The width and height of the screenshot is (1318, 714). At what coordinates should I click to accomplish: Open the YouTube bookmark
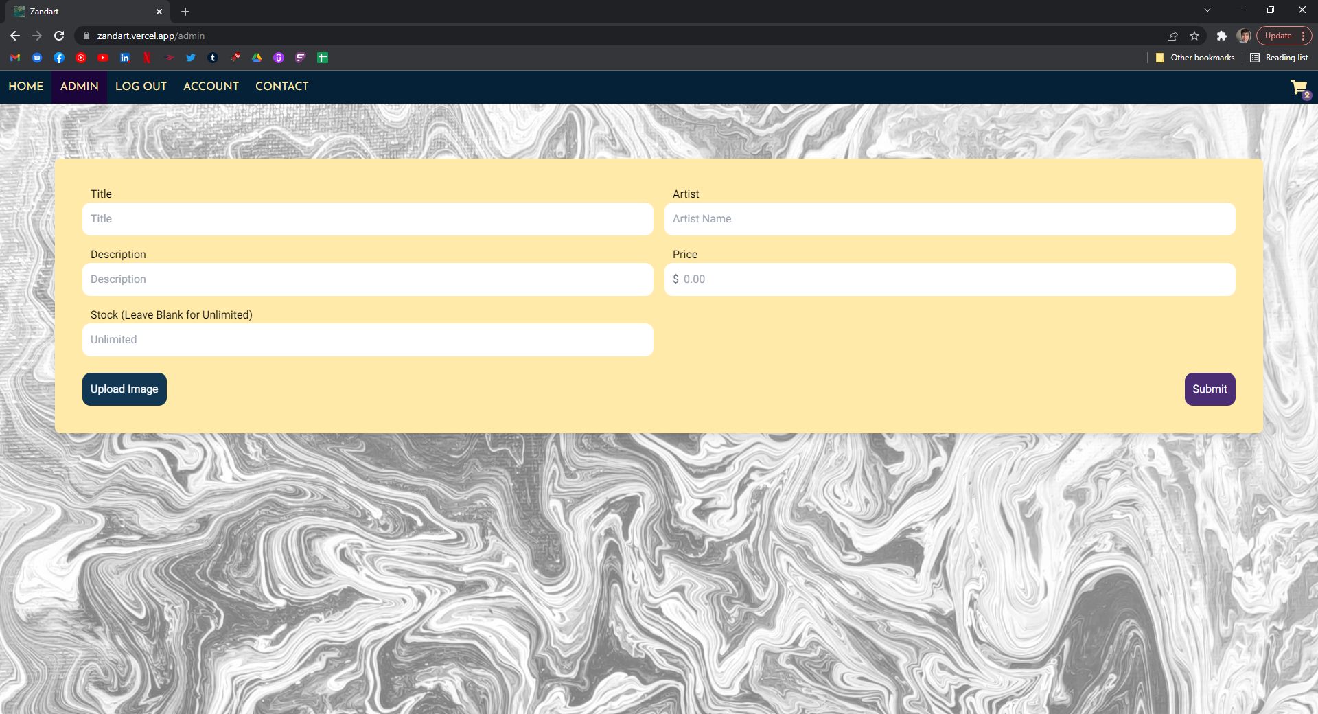(x=103, y=58)
